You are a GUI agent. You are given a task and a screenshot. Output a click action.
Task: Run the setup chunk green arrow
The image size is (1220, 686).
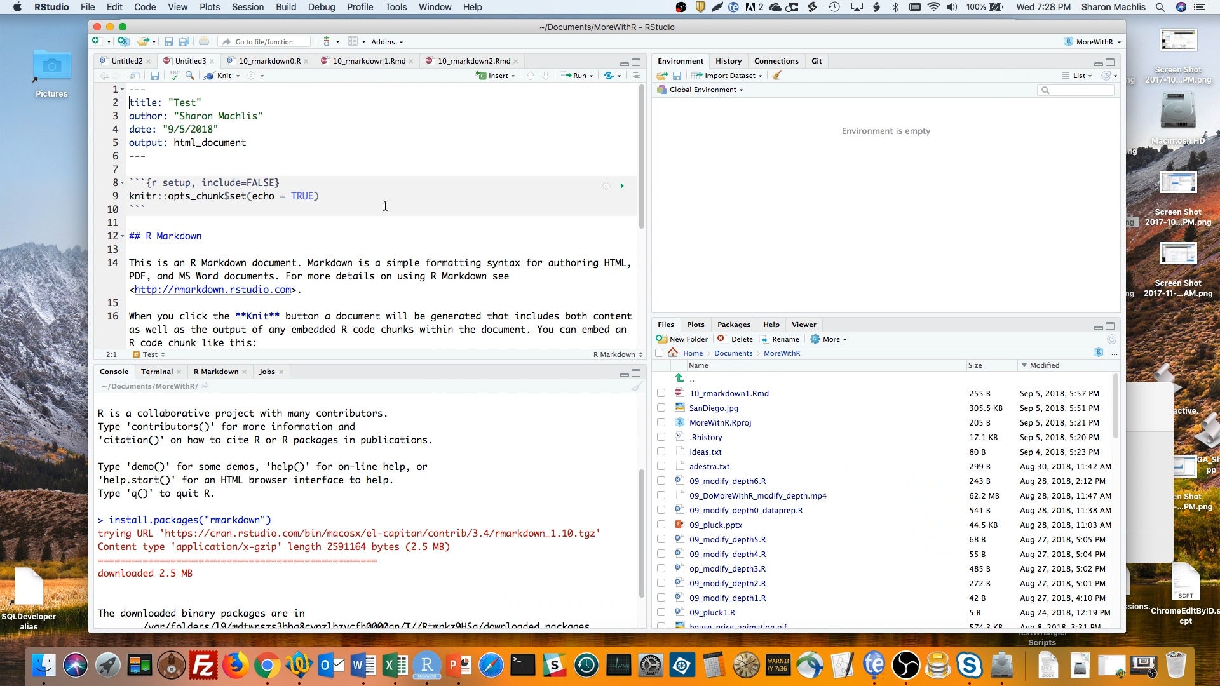click(622, 186)
